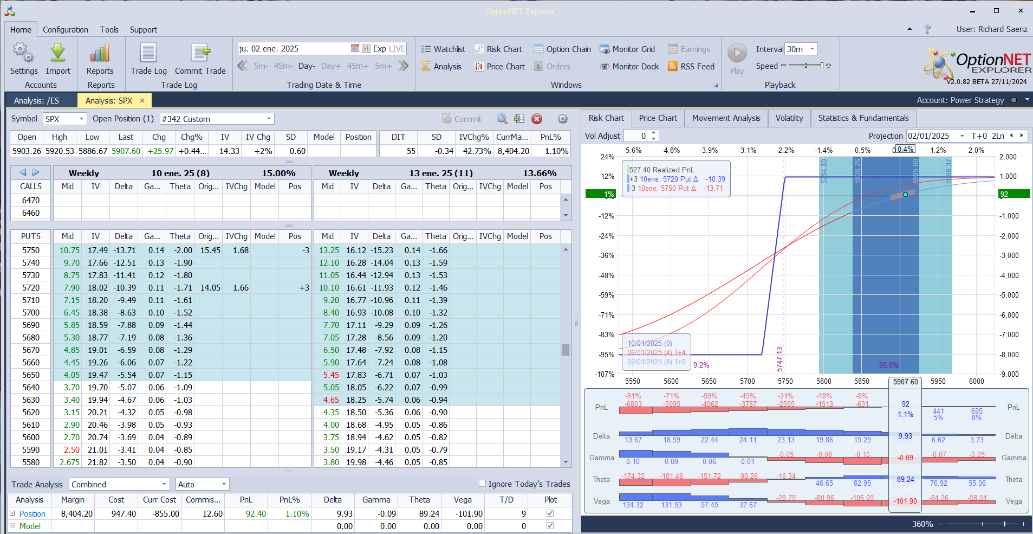The width and height of the screenshot is (1033, 534).
Task: Collapse the ribbon with the up arrow
Action: [x=909, y=29]
